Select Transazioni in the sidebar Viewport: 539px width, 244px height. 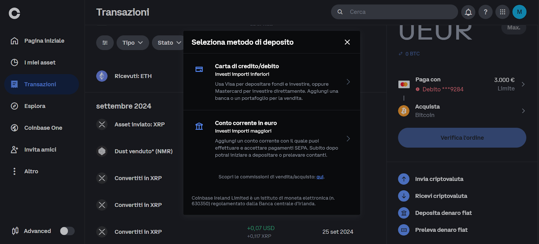point(42,84)
